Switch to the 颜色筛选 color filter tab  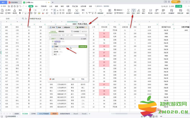(61, 32)
